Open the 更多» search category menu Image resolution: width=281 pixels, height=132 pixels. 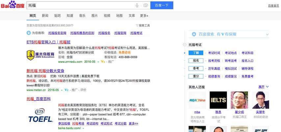(x=144, y=16)
